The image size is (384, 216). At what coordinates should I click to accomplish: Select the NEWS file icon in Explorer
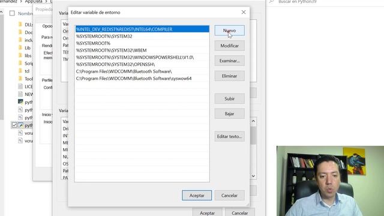coord(20,94)
